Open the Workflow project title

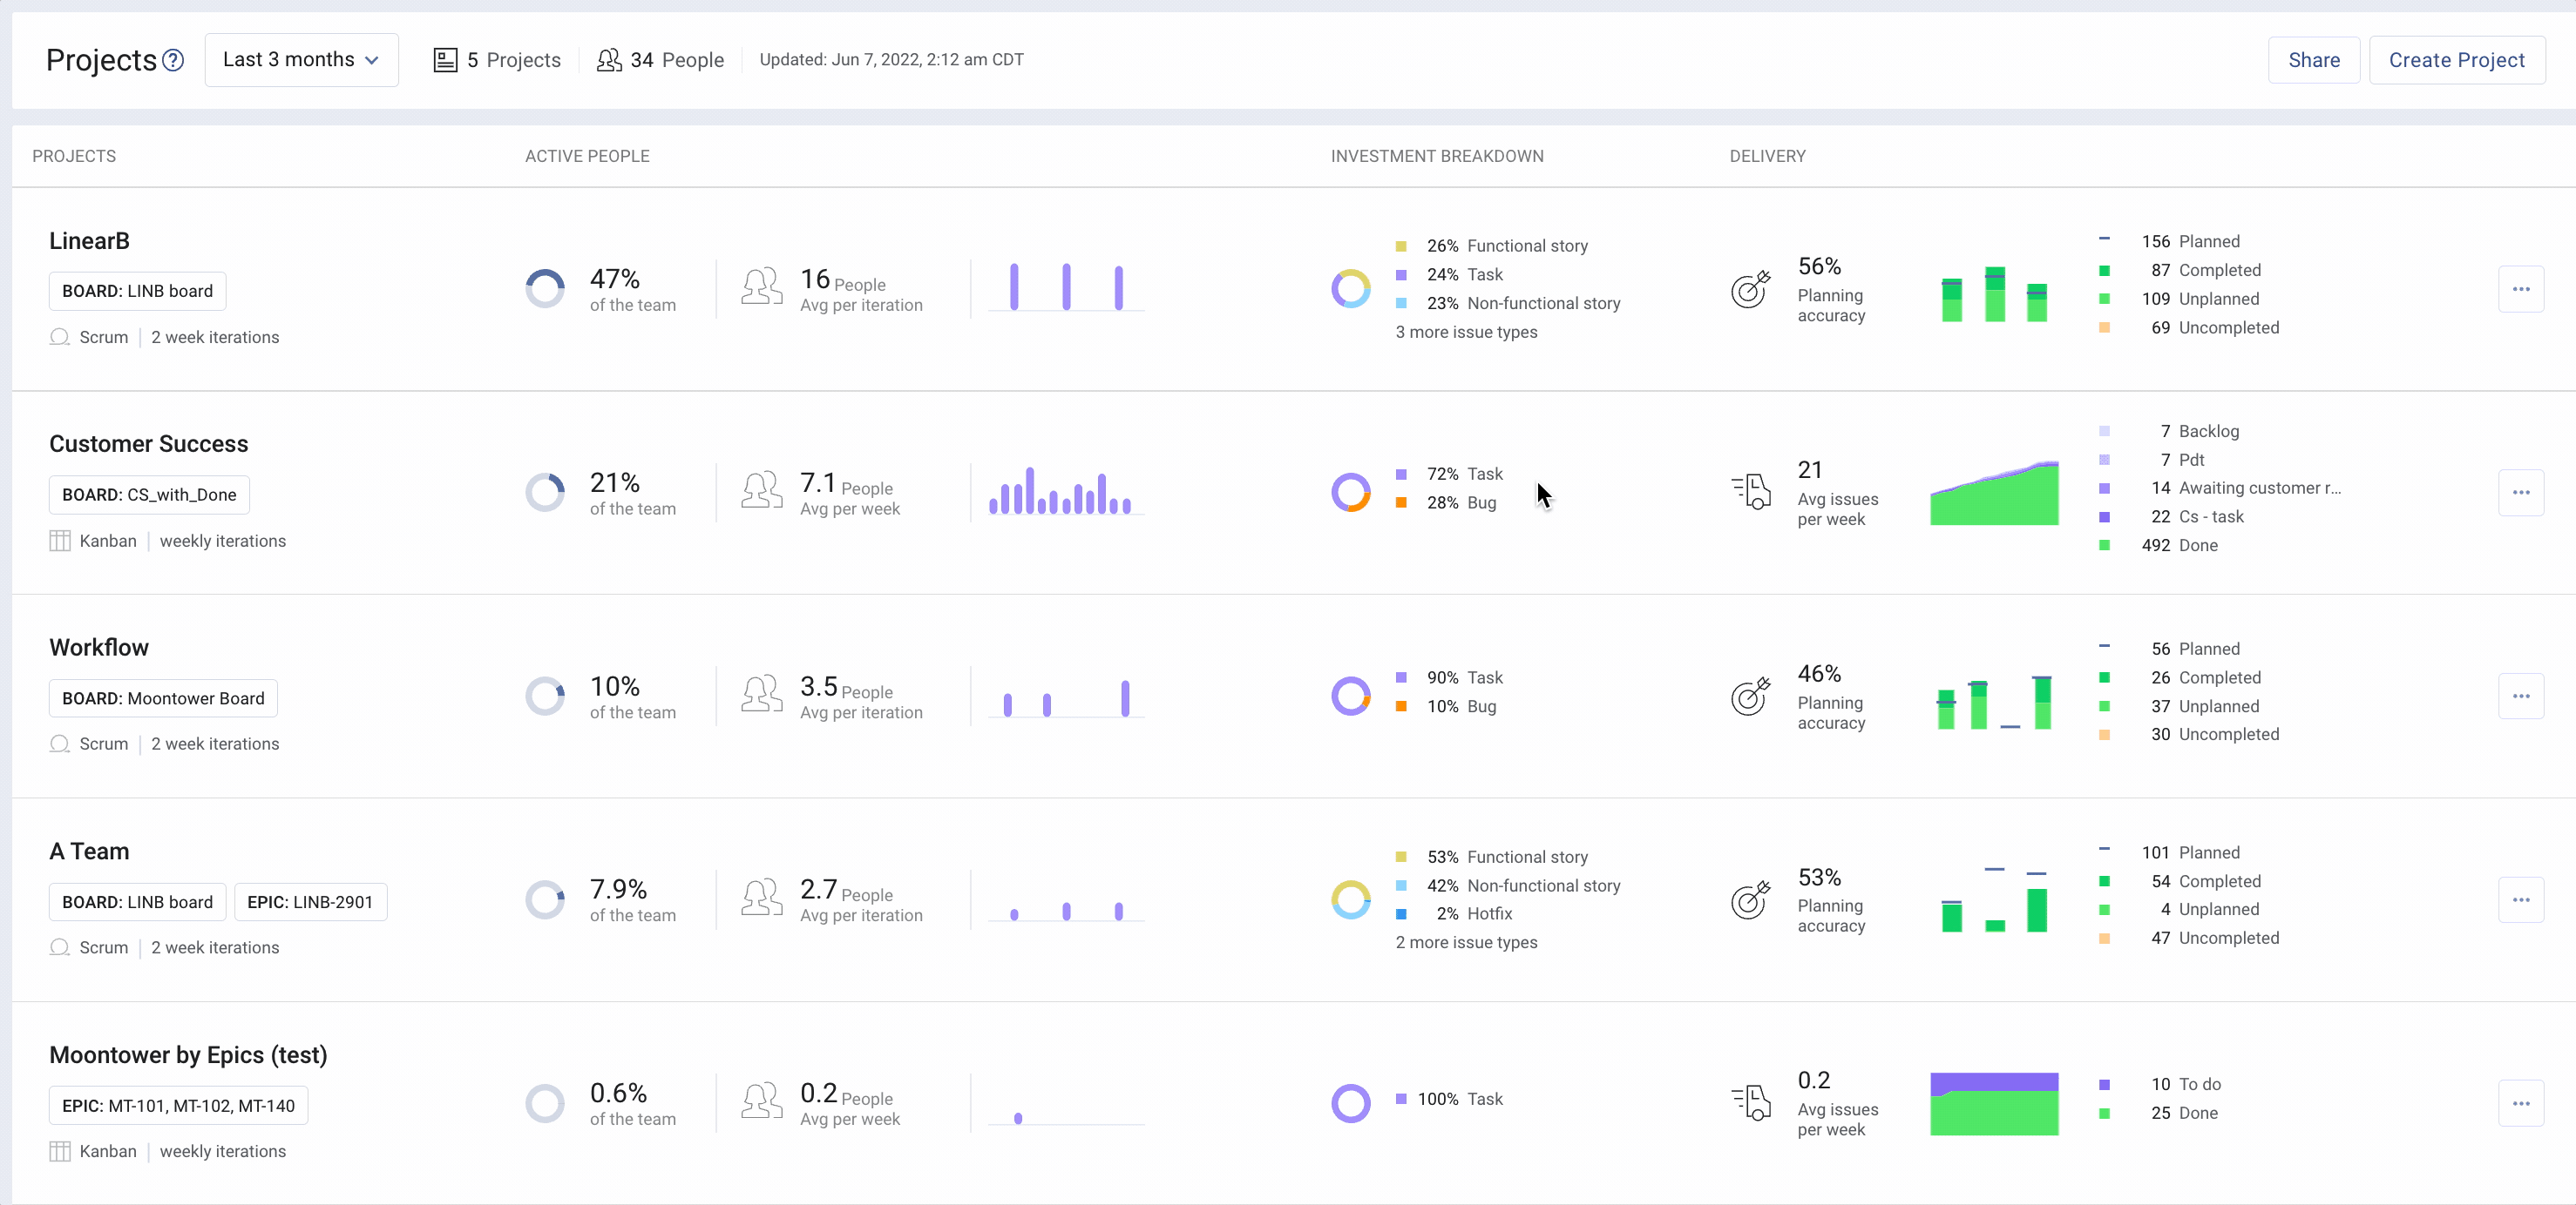[98, 648]
